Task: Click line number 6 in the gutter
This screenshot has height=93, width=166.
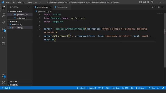Action: (x=39, y=36)
